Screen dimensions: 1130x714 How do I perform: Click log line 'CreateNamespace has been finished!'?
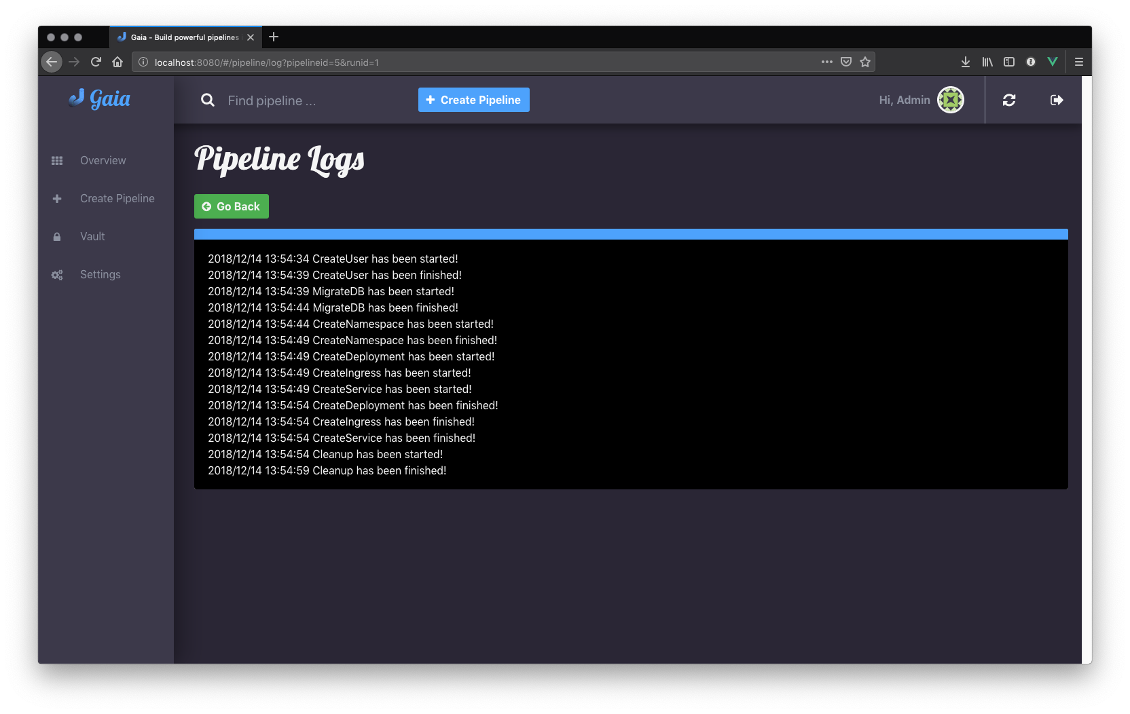point(352,340)
